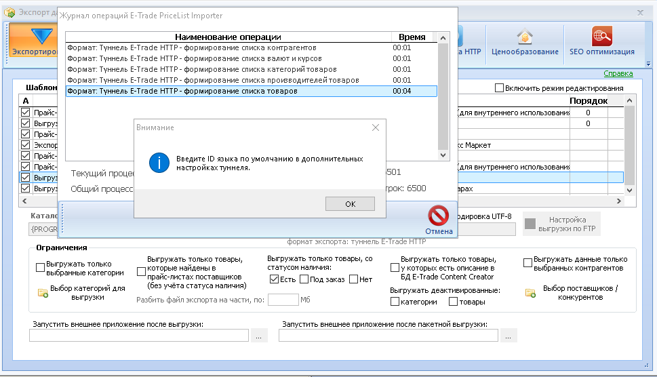Enable Включить режим редактирования checkbox
This screenshot has height=377, width=657.
coord(499,88)
